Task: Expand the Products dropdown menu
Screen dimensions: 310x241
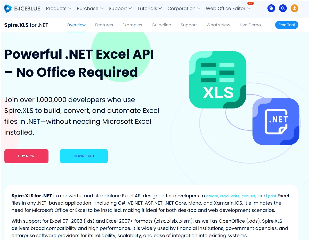Action: click(59, 9)
